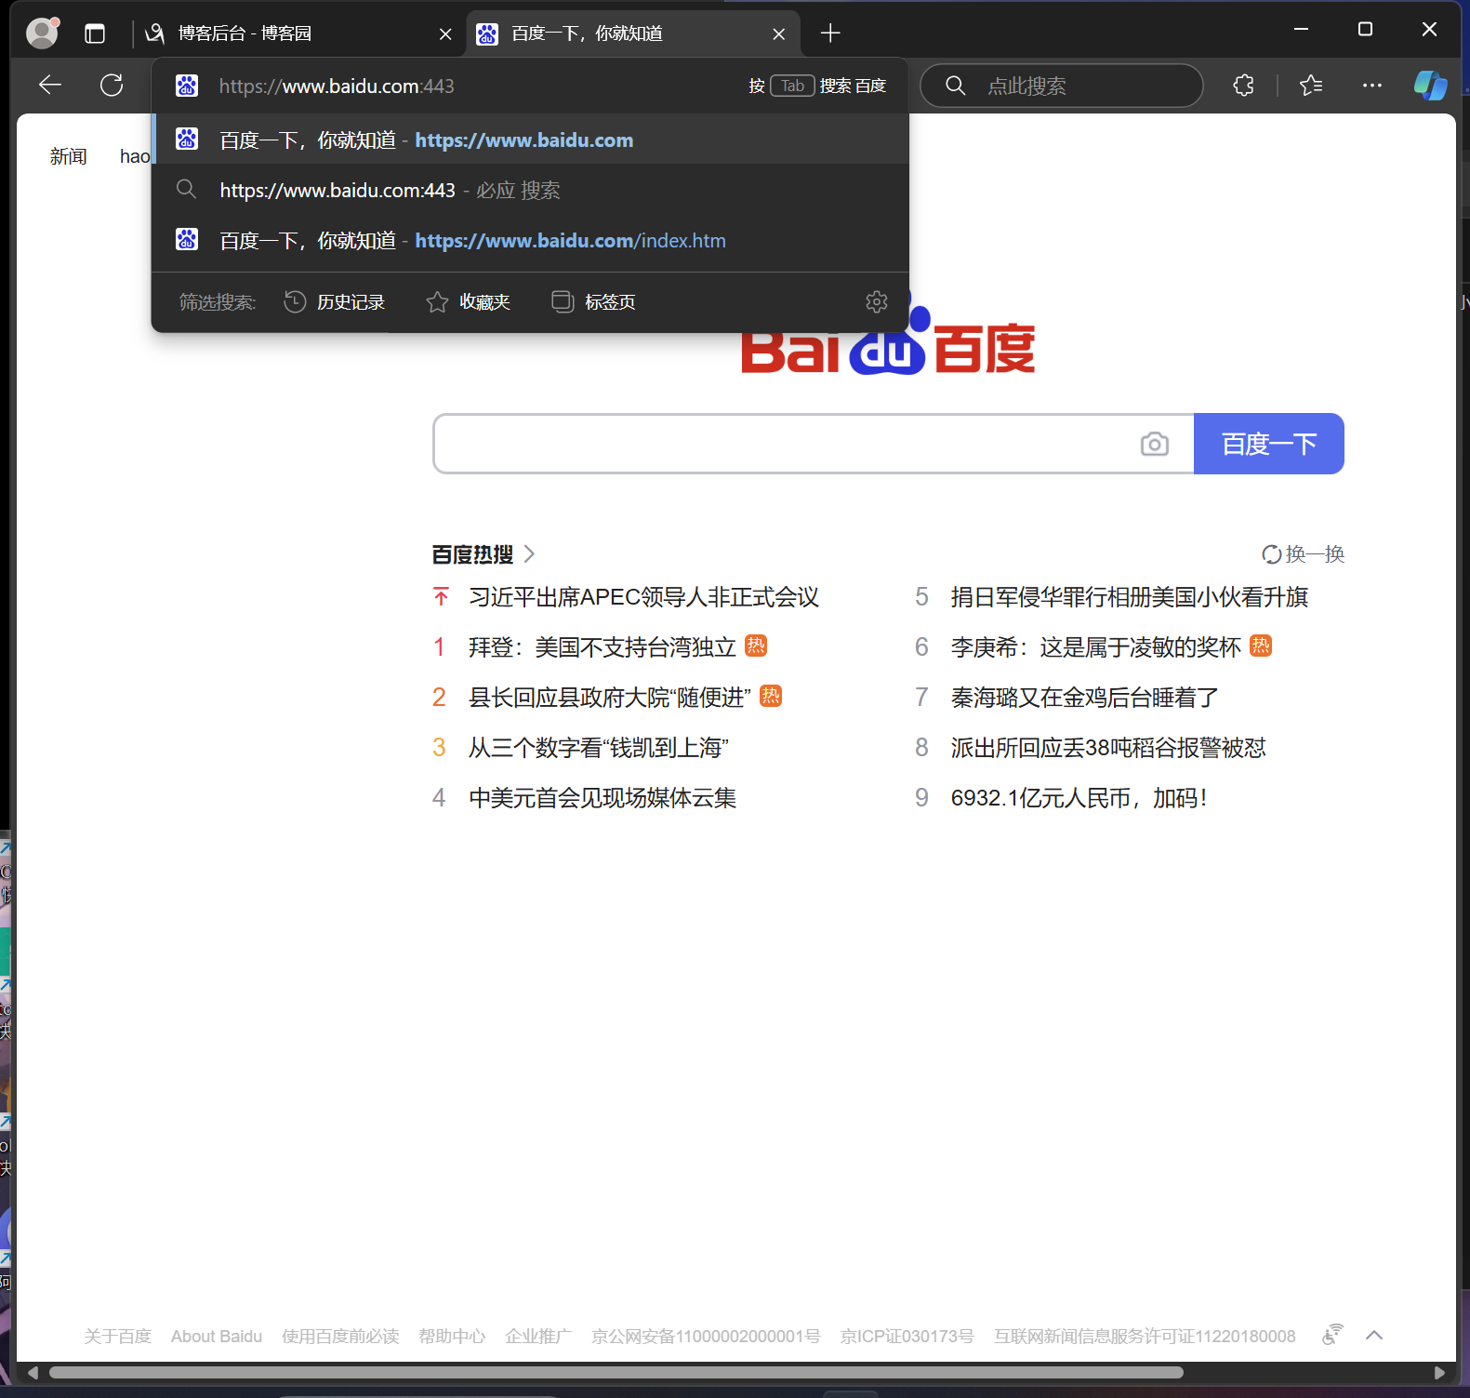Screen dimensions: 1470x1398
Task: Filter suggestions by 历史记录
Action: point(335,302)
